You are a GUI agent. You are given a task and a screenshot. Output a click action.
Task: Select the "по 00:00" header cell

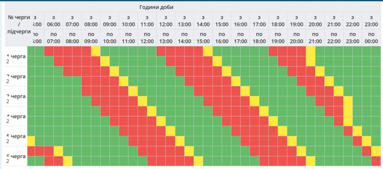(x=371, y=38)
